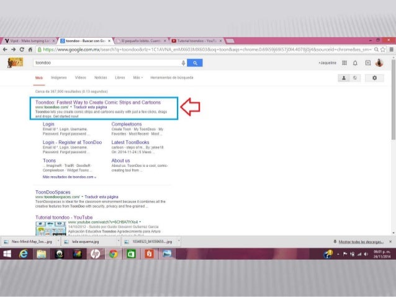This screenshot has width=396, height=297.
Task: Open Toondoo Fastest Way to Create Comic Strips link
Action: pyautogui.click(x=98, y=102)
